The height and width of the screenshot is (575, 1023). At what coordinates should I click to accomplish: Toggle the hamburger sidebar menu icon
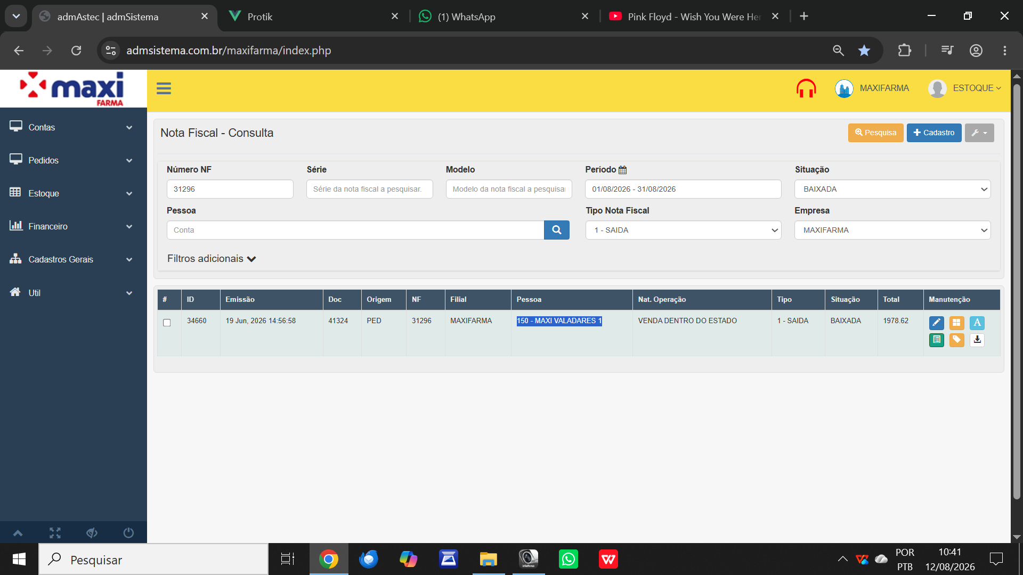(x=164, y=88)
